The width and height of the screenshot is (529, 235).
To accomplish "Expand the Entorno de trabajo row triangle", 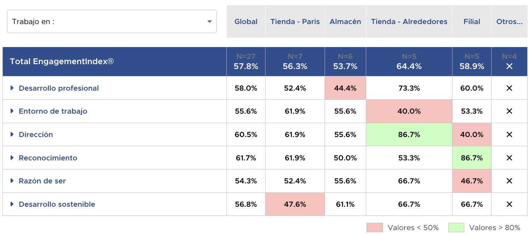I will pyautogui.click(x=12, y=111).
